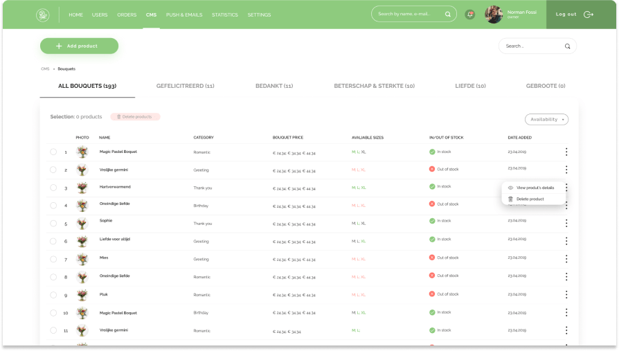
Task: Click the search magnifier in top bar
Action: tap(448, 14)
